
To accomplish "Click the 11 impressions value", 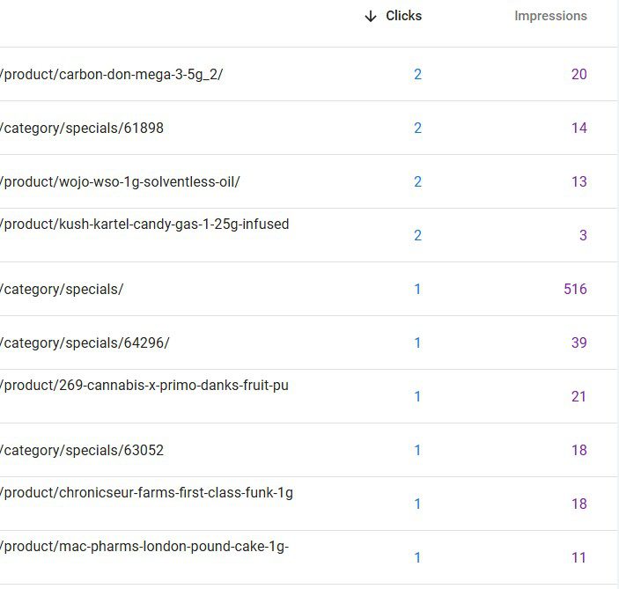I will 578,557.
